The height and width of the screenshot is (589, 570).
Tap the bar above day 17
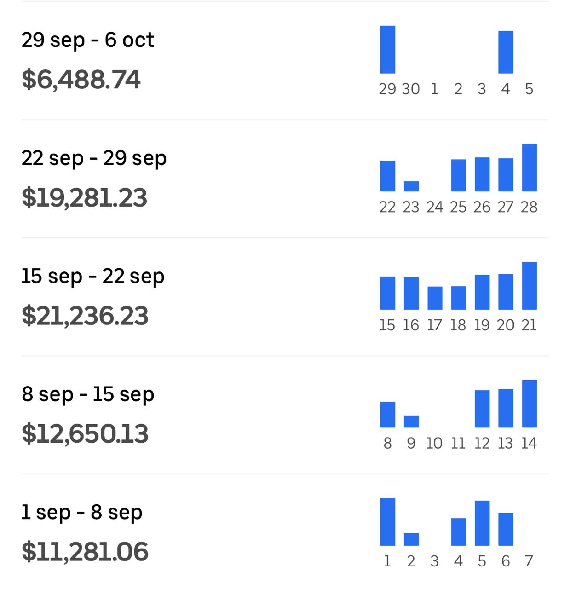[x=435, y=298]
